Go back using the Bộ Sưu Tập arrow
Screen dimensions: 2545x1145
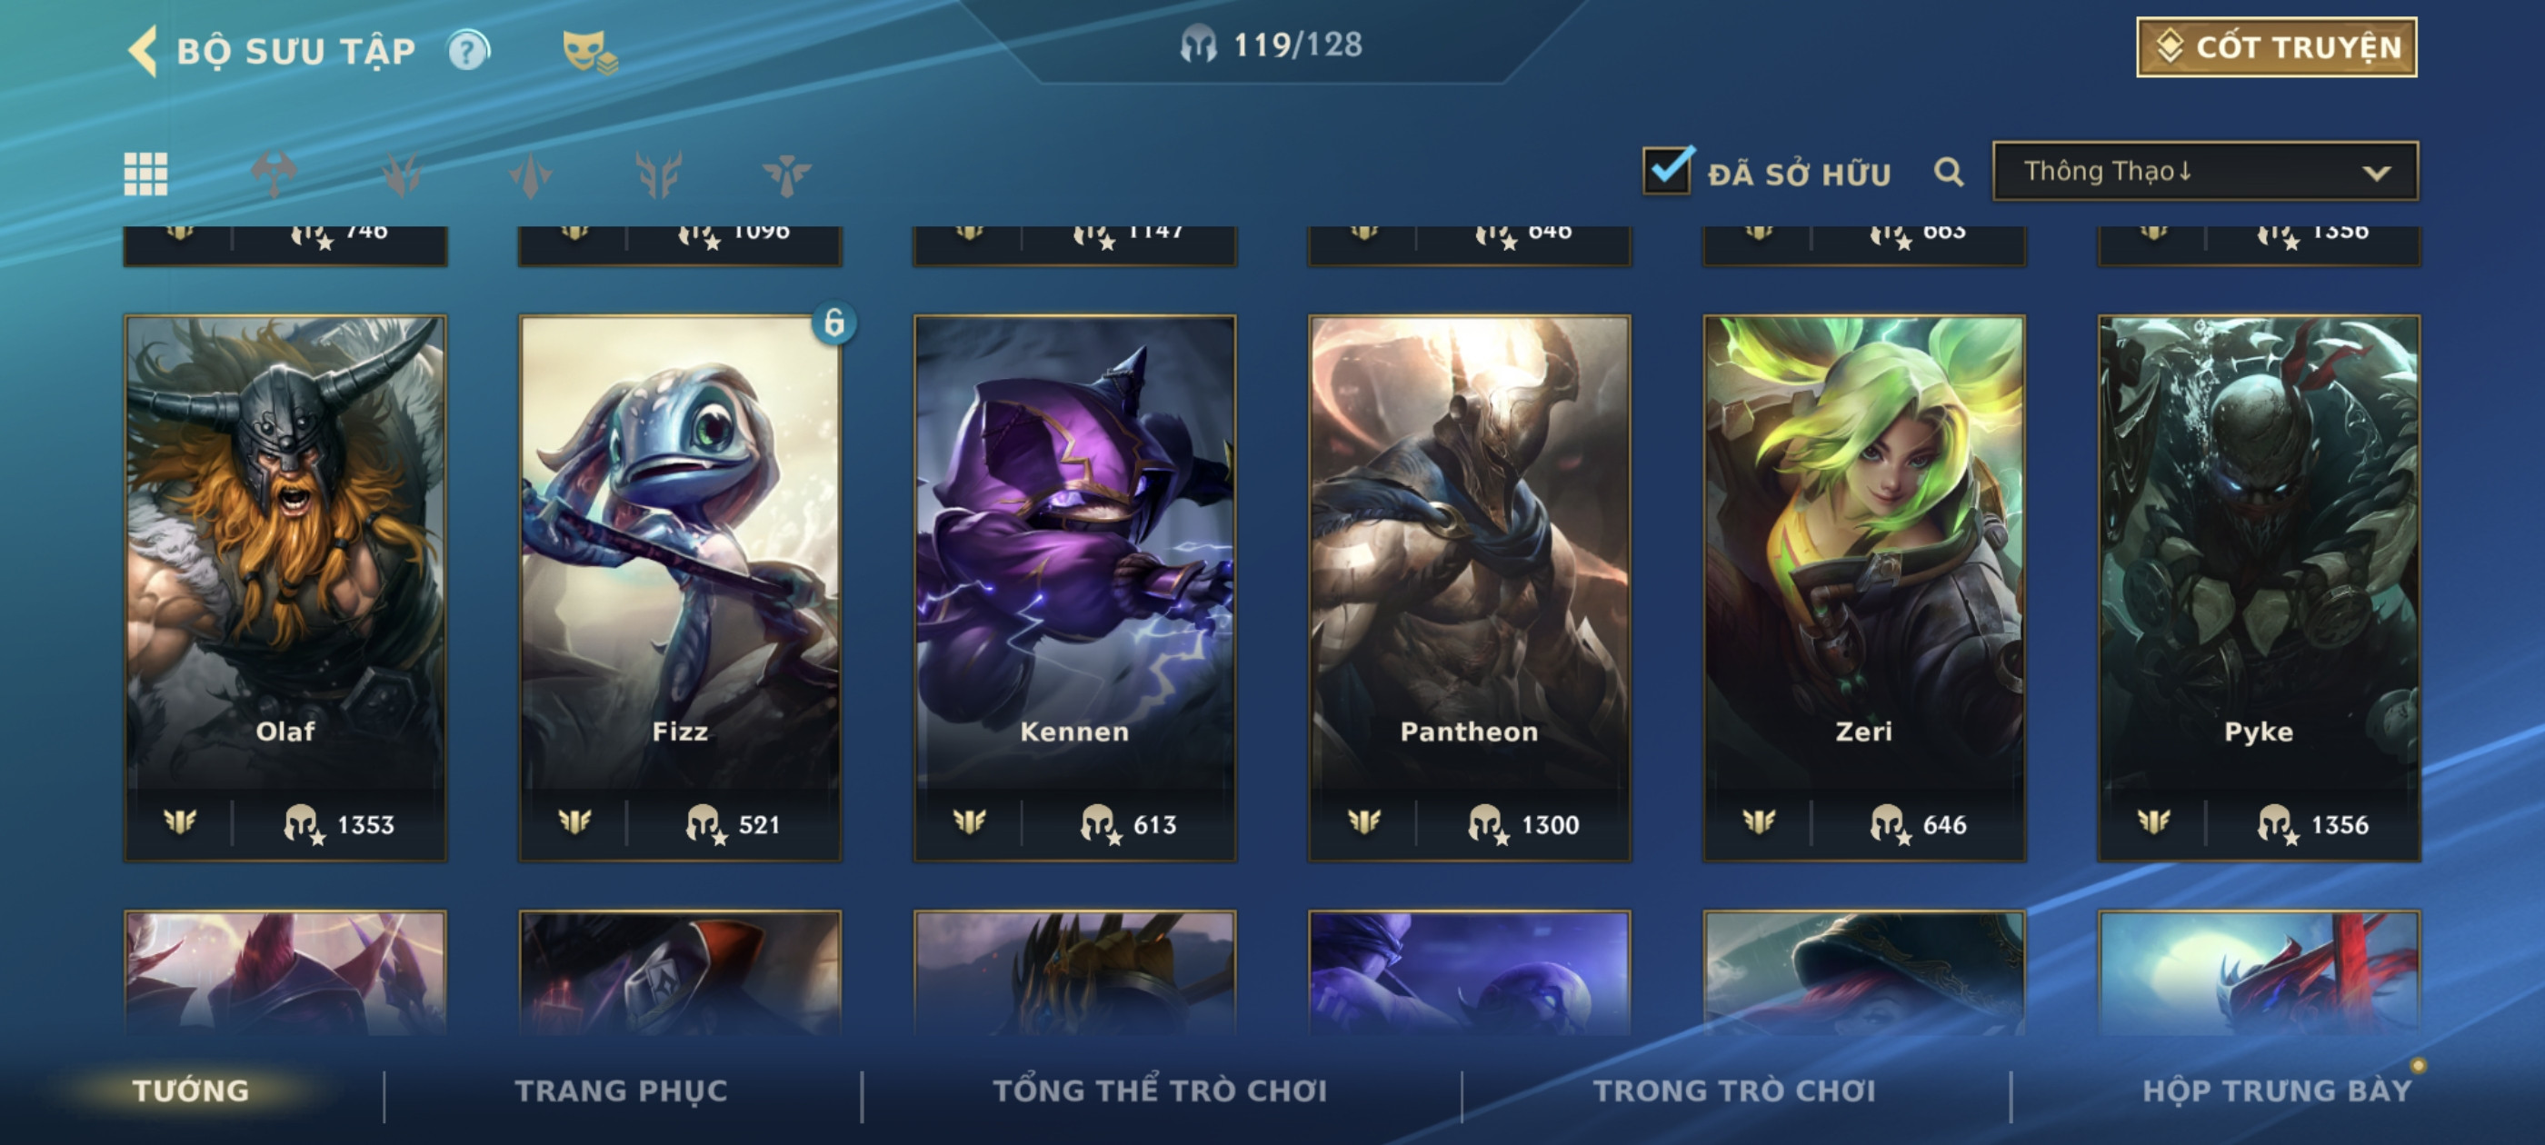144,50
